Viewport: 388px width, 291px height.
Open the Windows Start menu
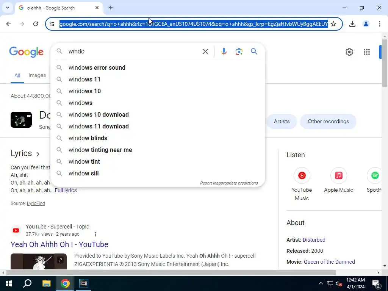(9, 283)
